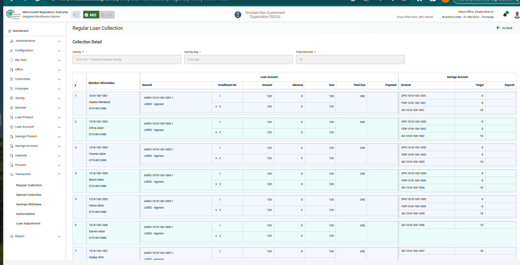The image size is (520, 265).
Task: Click the Loan Product sidebar icon
Action: point(12,117)
